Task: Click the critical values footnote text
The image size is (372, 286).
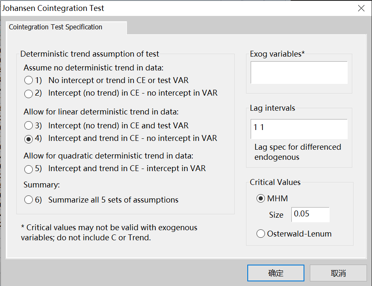Action: click(109, 232)
